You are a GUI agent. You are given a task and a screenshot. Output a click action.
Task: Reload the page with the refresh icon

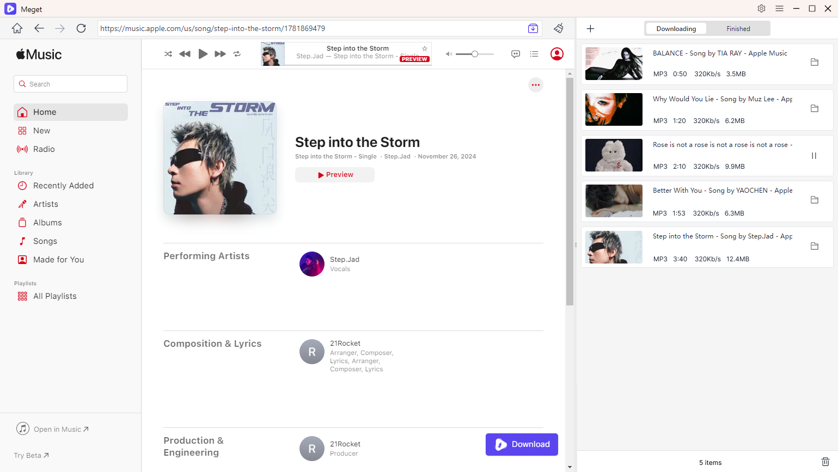click(x=81, y=28)
